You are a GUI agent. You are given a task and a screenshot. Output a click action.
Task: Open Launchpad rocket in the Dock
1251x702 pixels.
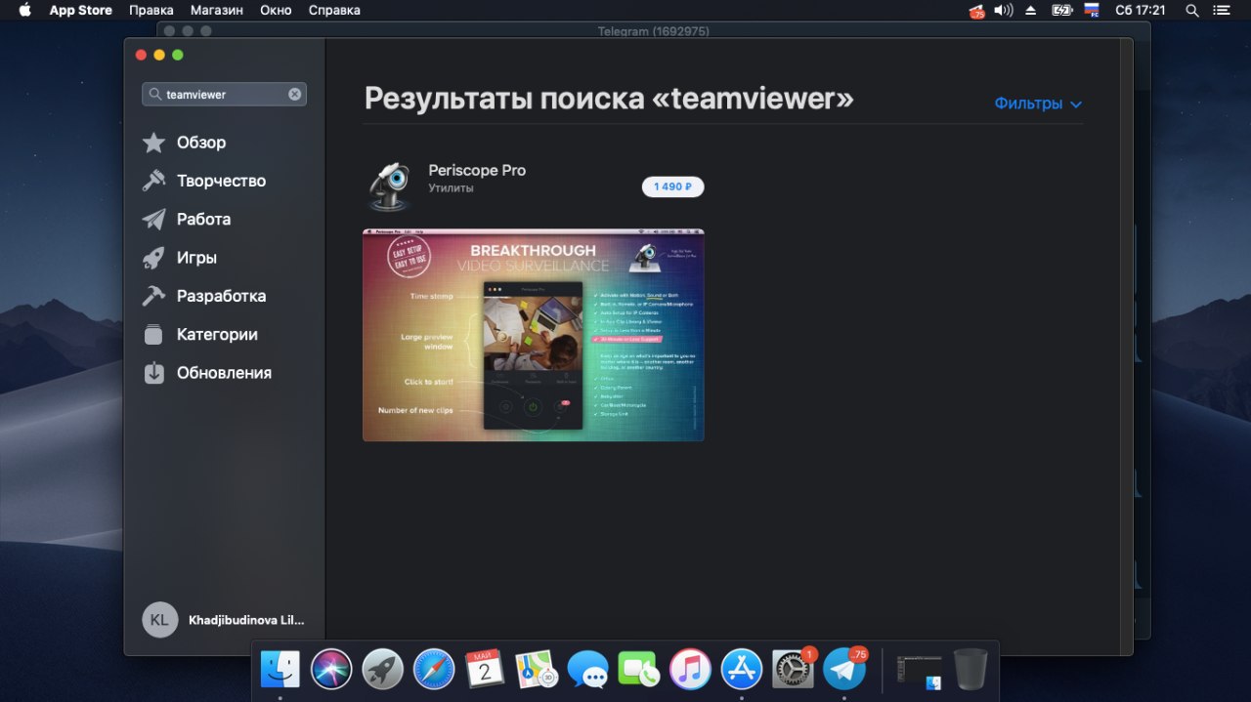point(382,670)
